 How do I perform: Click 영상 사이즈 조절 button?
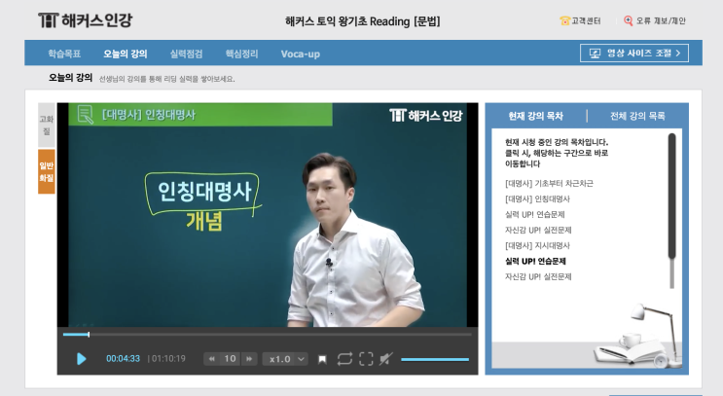click(x=634, y=53)
